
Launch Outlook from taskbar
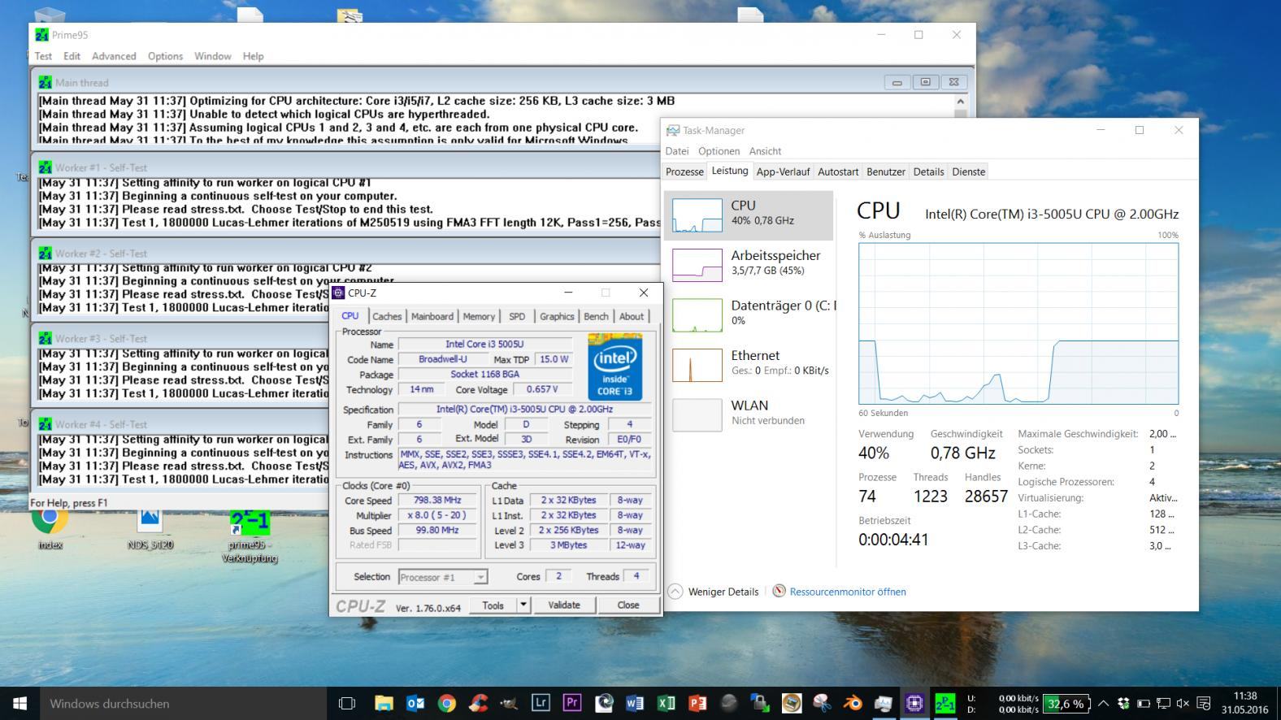pyautogui.click(x=415, y=703)
